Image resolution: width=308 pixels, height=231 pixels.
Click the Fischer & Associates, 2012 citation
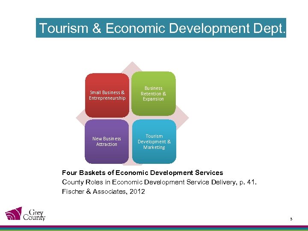click(104, 192)
